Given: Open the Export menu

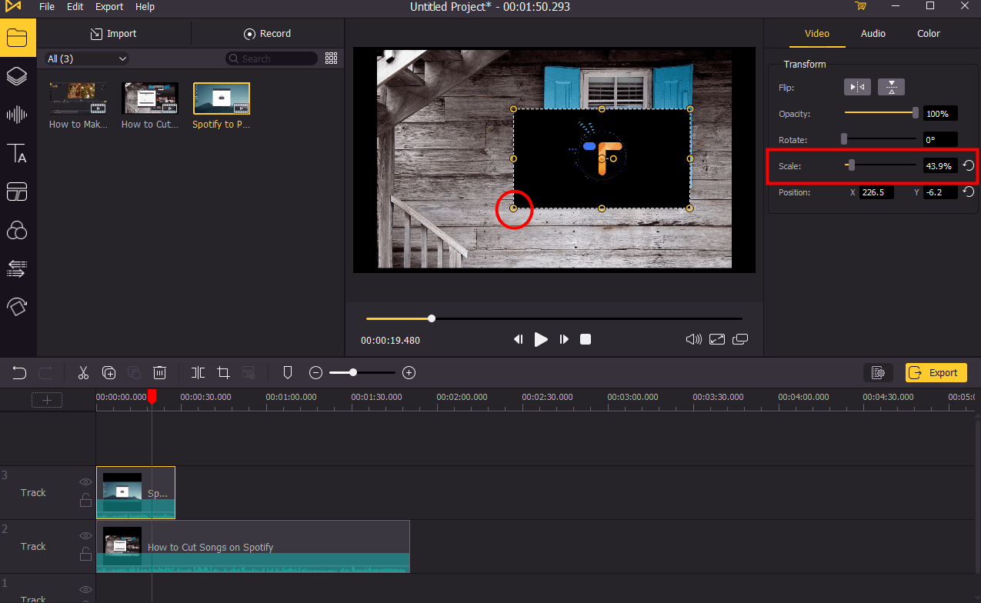Looking at the screenshot, I should 108,6.
